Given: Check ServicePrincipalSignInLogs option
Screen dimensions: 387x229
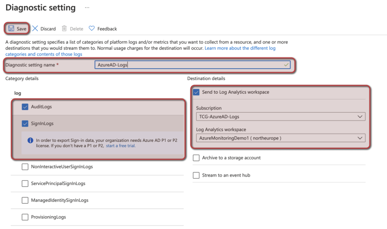Looking at the screenshot, I should click(x=25, y=184).
